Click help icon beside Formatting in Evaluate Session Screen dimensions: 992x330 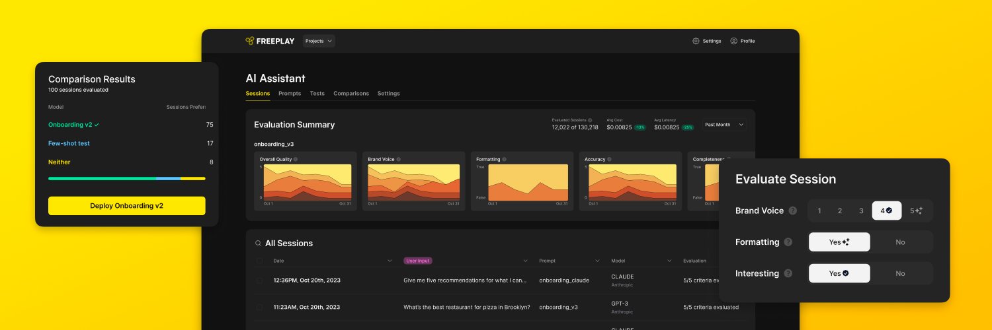[788, 242]
